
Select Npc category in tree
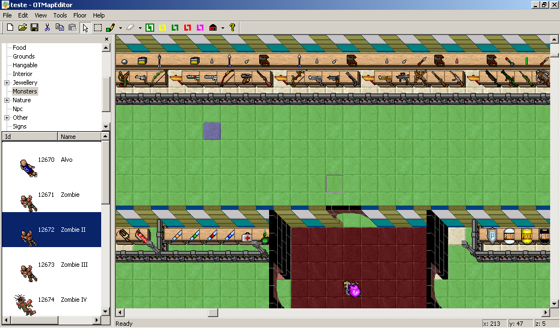(x=17, y=109)
